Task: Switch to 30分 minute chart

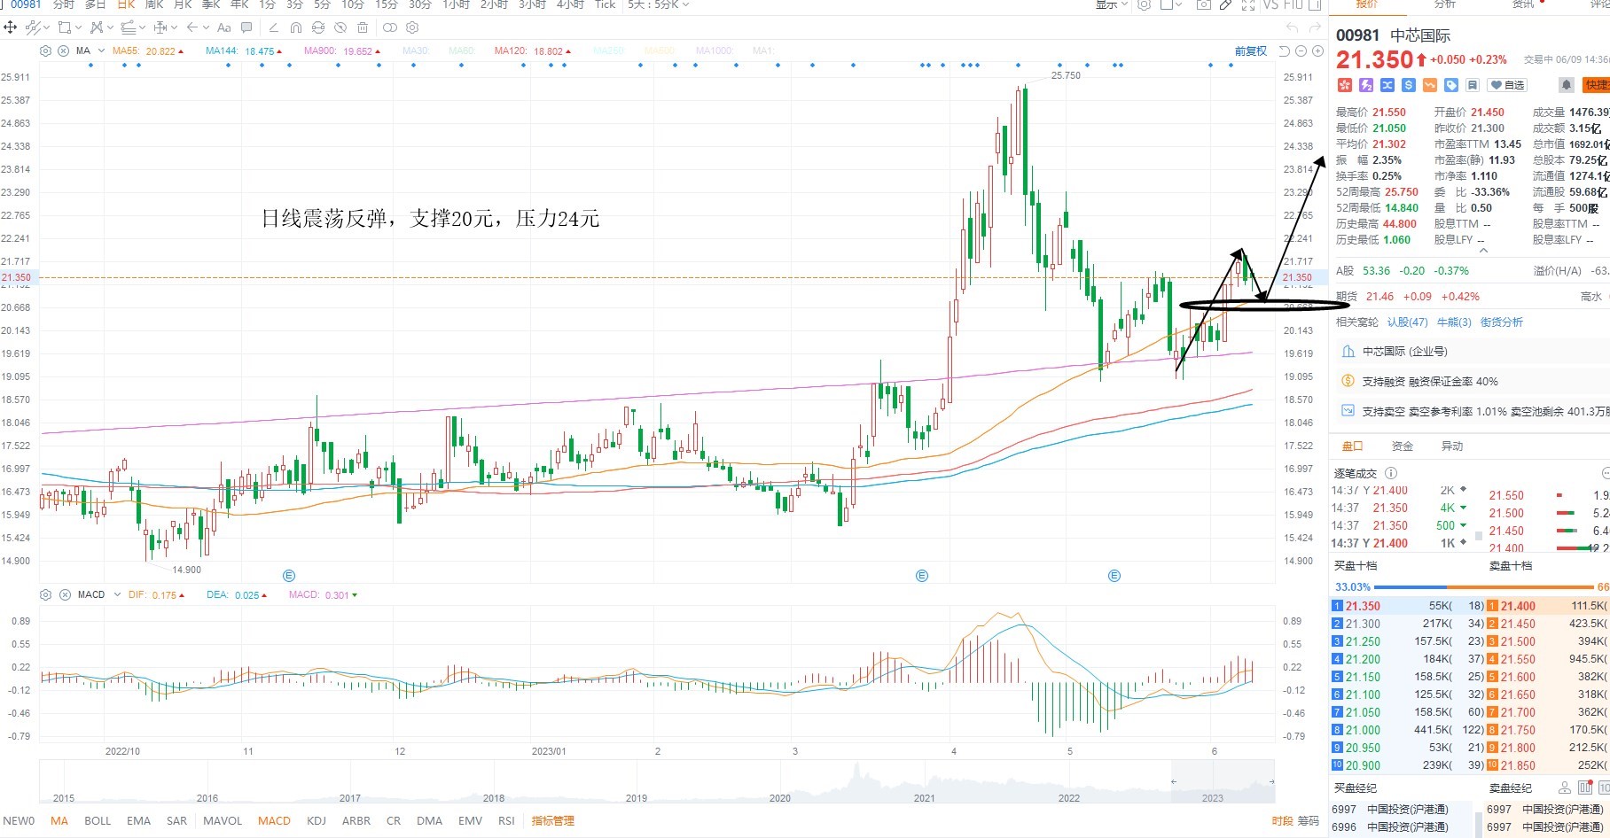Action: (x=420, y=4)
